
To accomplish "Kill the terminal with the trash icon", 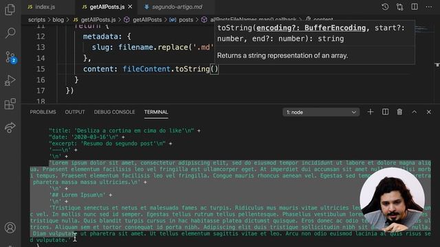I will [x=399, y=112].
